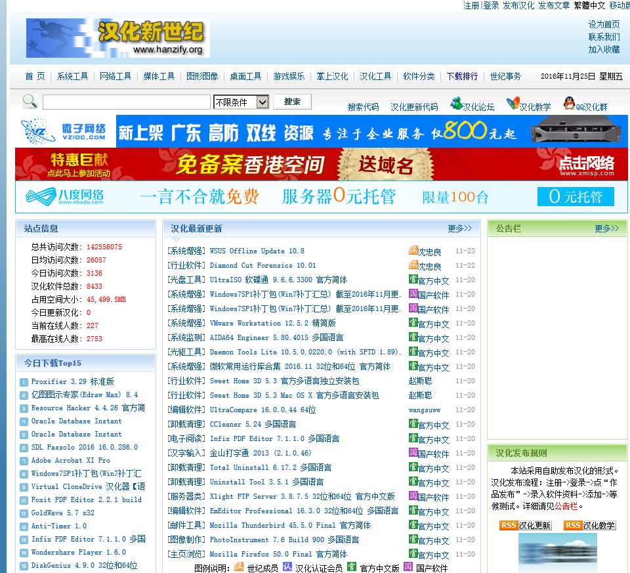Open VMware Workstation 12.5.2 精简版 entry

pos(273,324)
